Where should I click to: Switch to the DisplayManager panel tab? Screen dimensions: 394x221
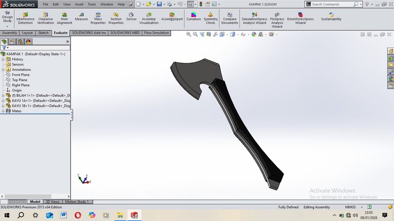point(28,42)
